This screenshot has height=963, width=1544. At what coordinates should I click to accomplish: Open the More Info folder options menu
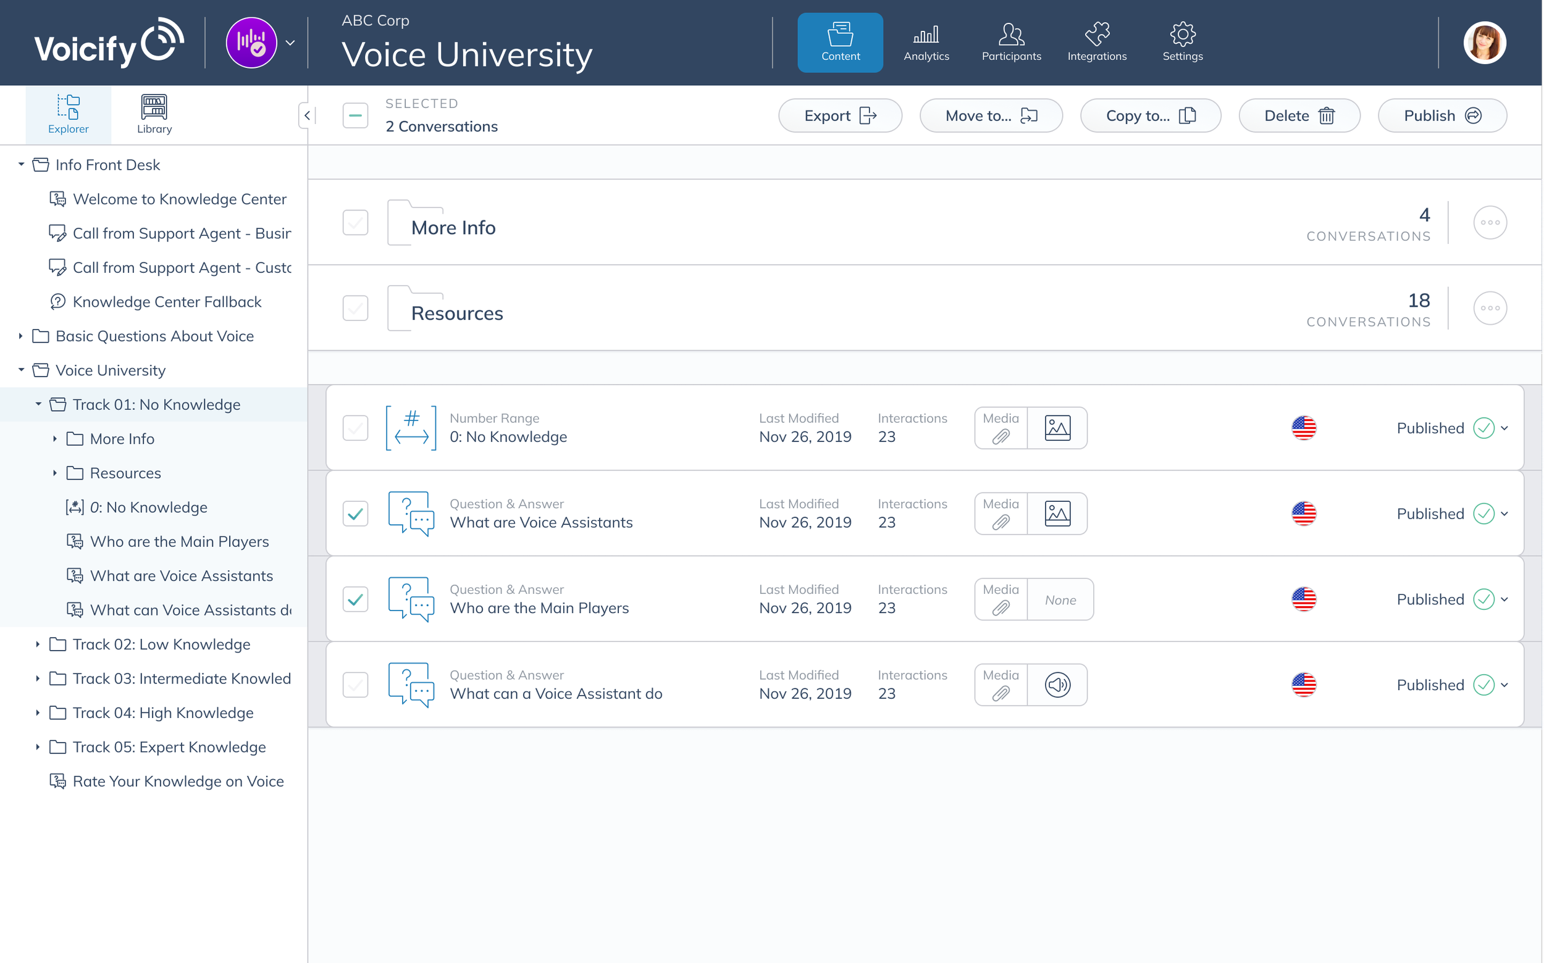(1489, 222)
